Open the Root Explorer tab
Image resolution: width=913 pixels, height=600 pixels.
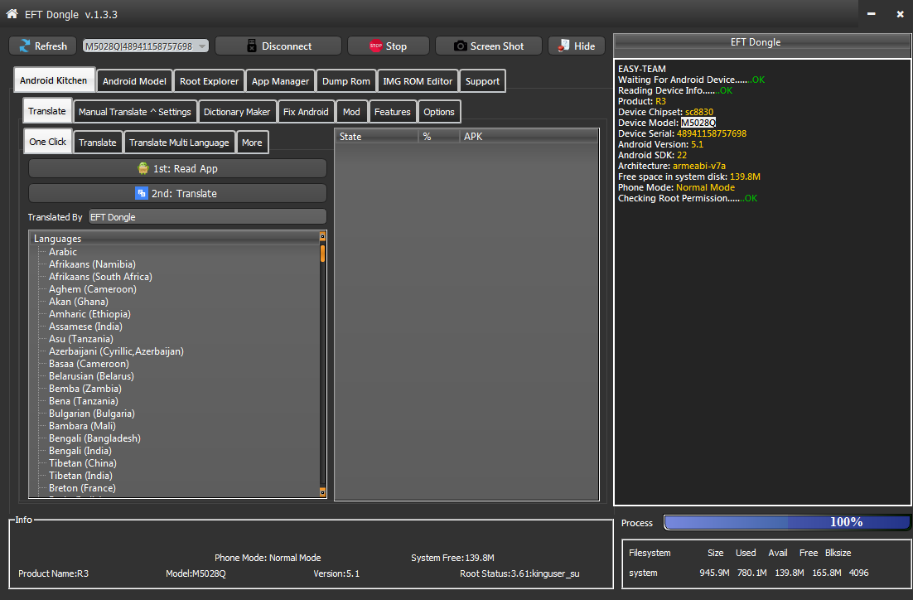click(209, 81)
